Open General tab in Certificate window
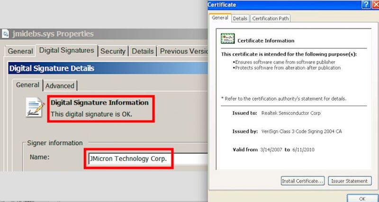This screenshot has width=379, height=202. click(x=220, y=18)
